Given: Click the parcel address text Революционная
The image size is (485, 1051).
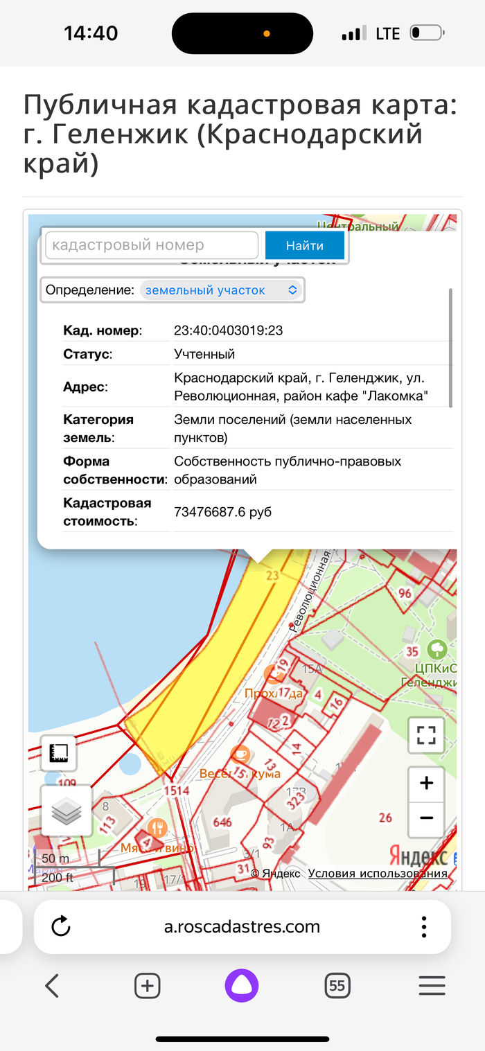Looking at the screenshot, I should (300, 387).
